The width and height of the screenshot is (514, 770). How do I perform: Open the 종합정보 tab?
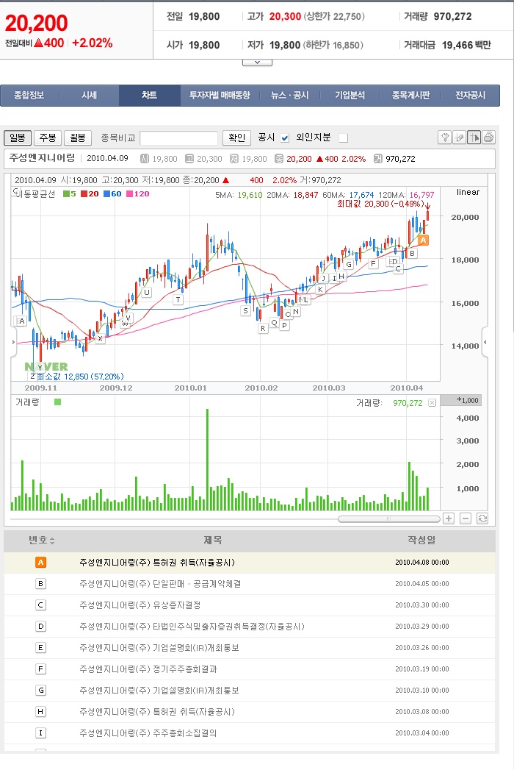[29, 96]
